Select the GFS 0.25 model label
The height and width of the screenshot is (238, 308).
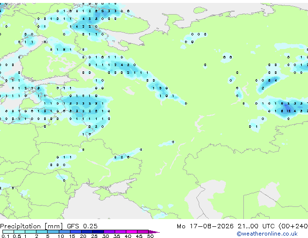click(82, 226)
